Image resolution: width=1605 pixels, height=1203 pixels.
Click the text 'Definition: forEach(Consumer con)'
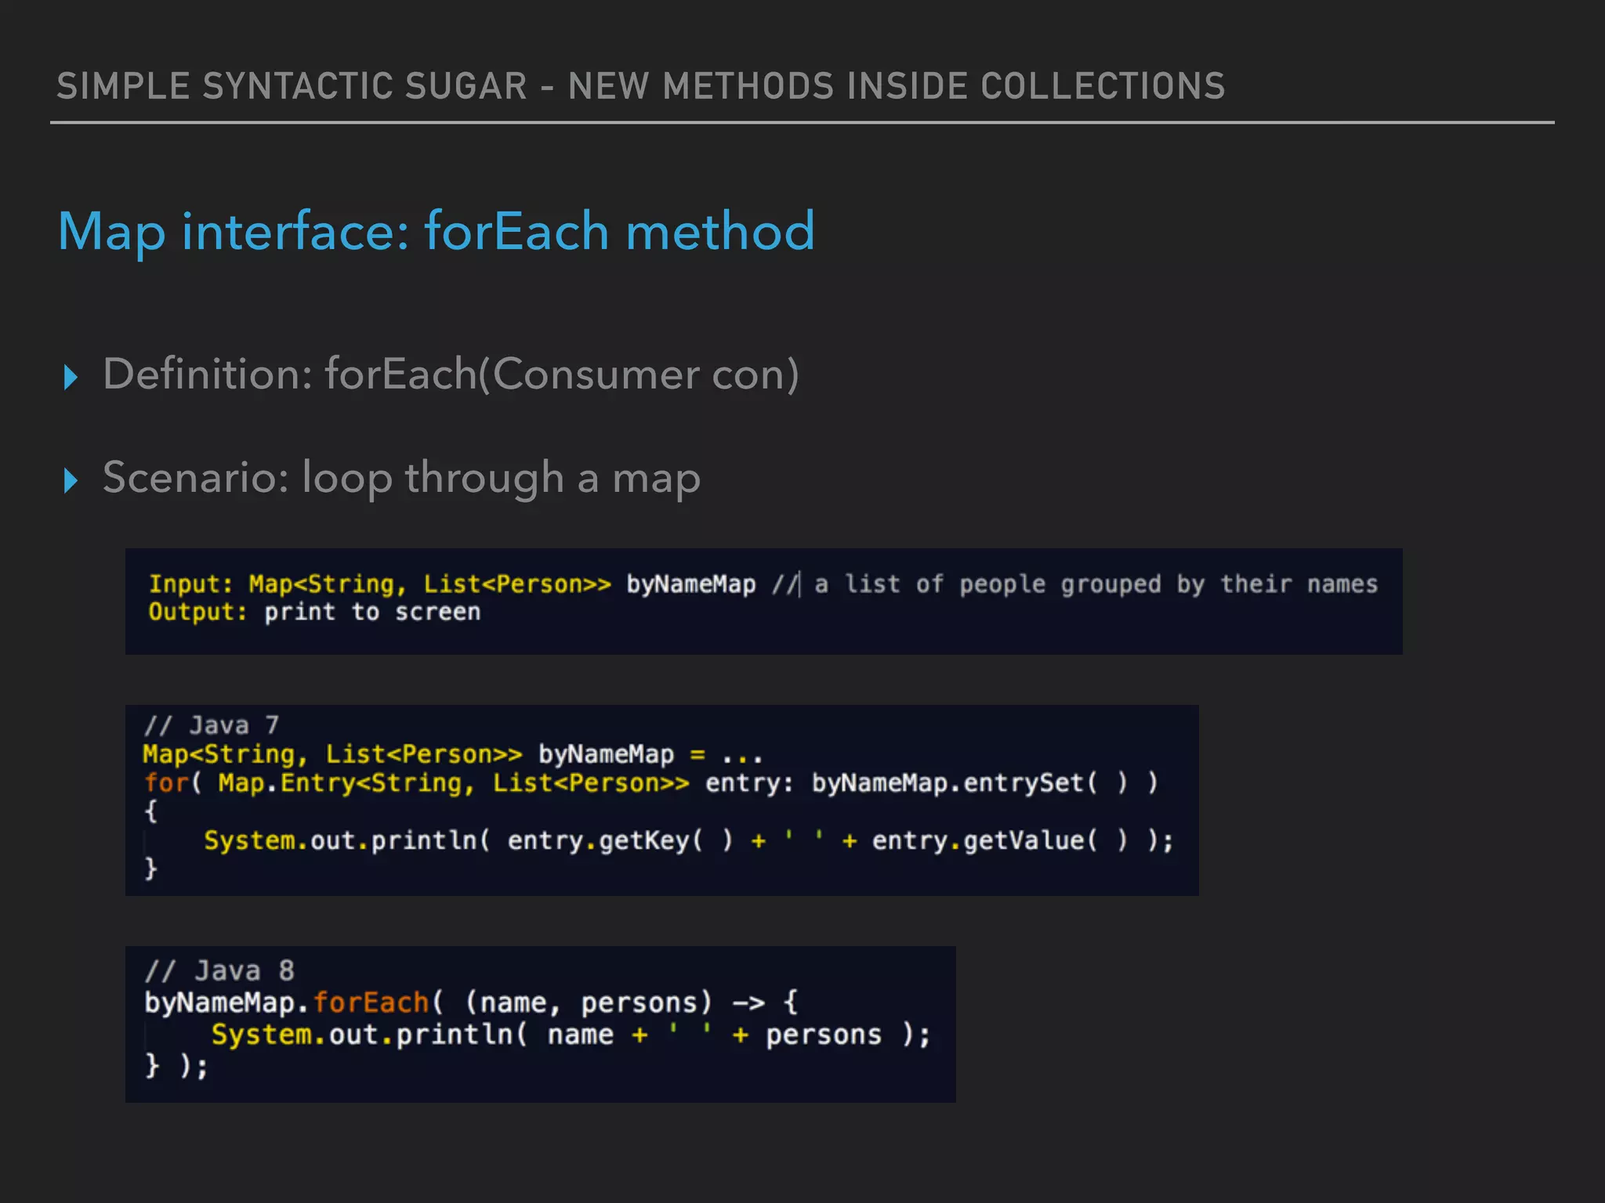tap(451, 374)
